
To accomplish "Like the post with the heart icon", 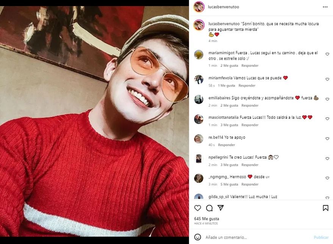I will pos(197,208).
